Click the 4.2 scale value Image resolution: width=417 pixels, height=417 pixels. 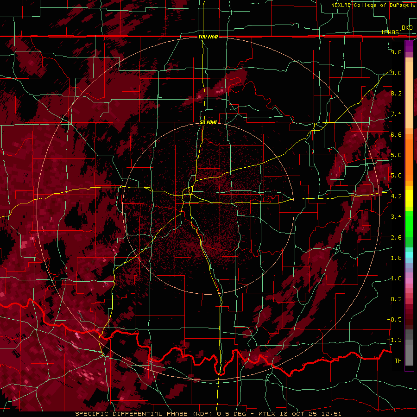(396, 196)
